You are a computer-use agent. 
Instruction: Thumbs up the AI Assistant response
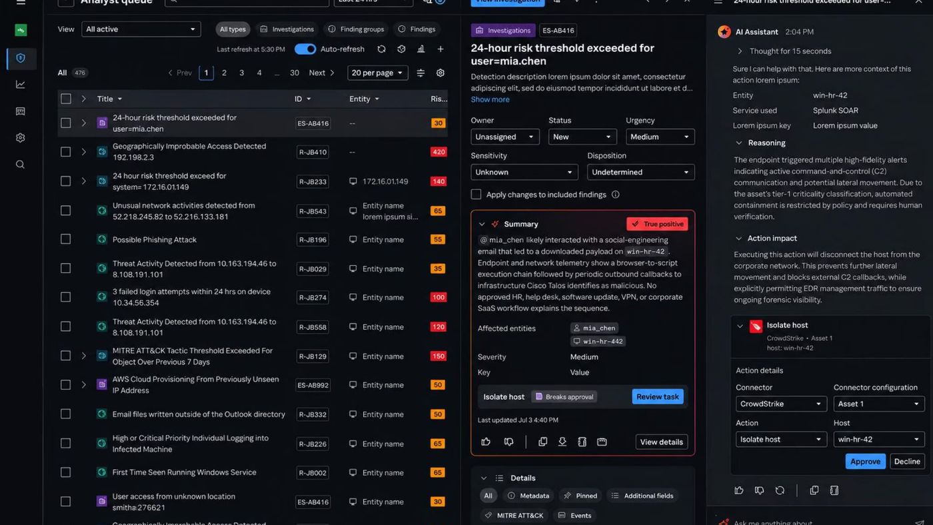(x=739, y=490)
